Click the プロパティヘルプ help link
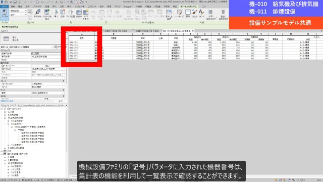Image resolution: width=323 pixels, height=182 pixels. pos(7,101)
